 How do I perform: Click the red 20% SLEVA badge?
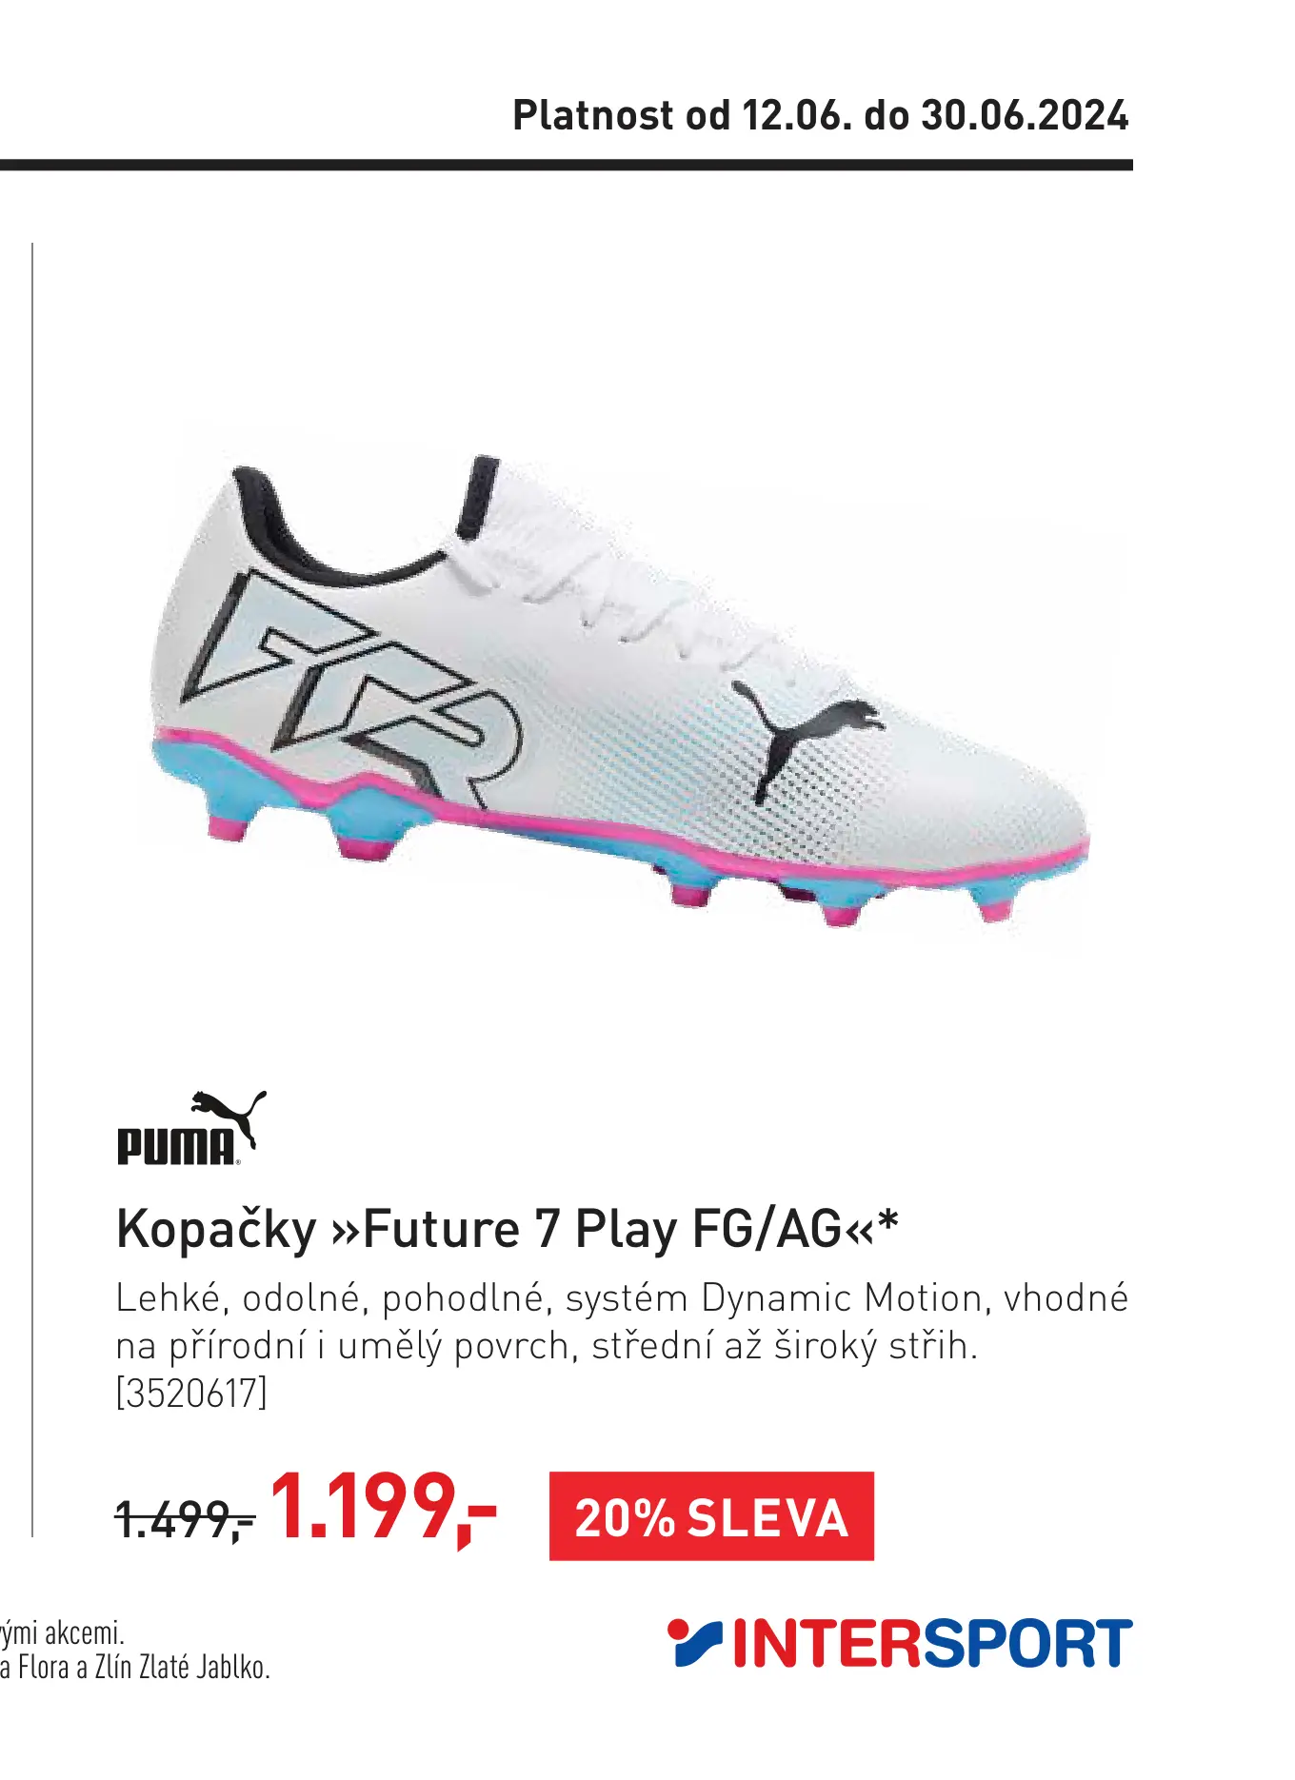click(x=711, y=1516)
